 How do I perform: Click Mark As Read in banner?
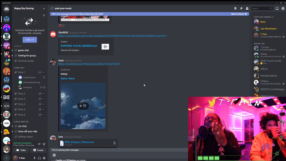[x=239, y=14]
